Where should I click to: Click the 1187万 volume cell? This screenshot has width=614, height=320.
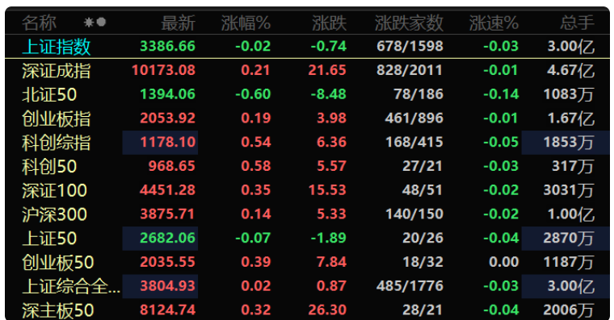point(569,262)
